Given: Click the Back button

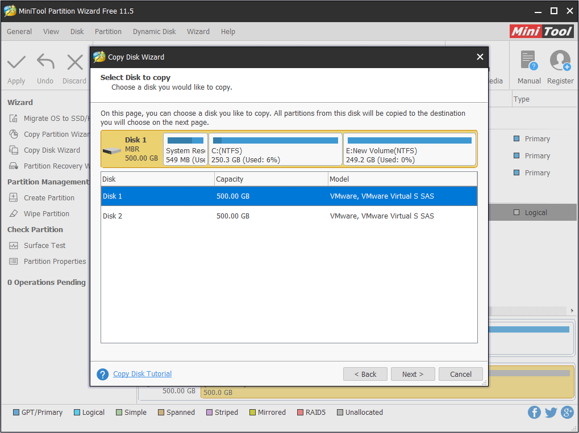Looking at the screenshot, I should [x=365, y=374].
